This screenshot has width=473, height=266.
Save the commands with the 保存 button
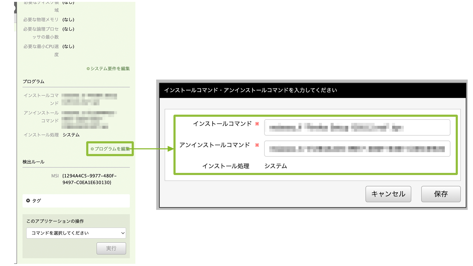coord(441,194)
